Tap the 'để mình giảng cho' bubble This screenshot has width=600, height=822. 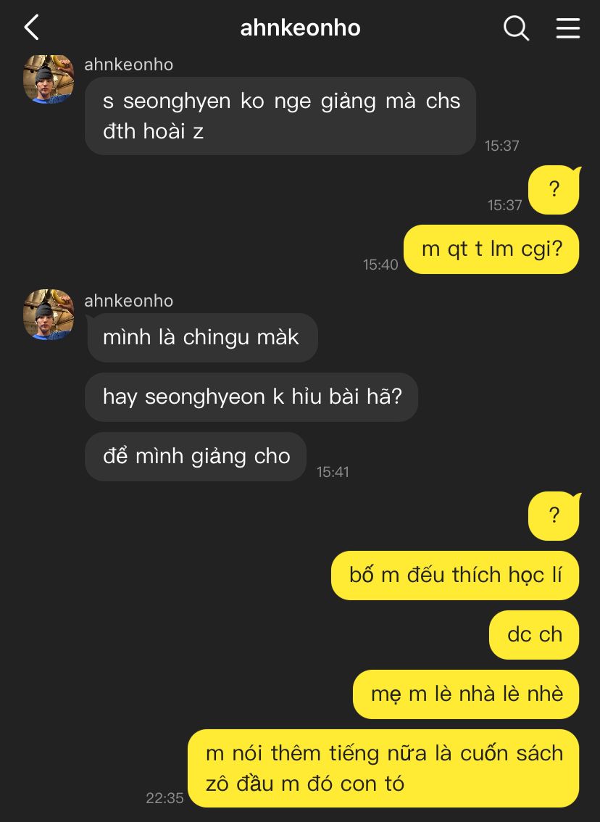pyautogui.click(x=196, y=457)
